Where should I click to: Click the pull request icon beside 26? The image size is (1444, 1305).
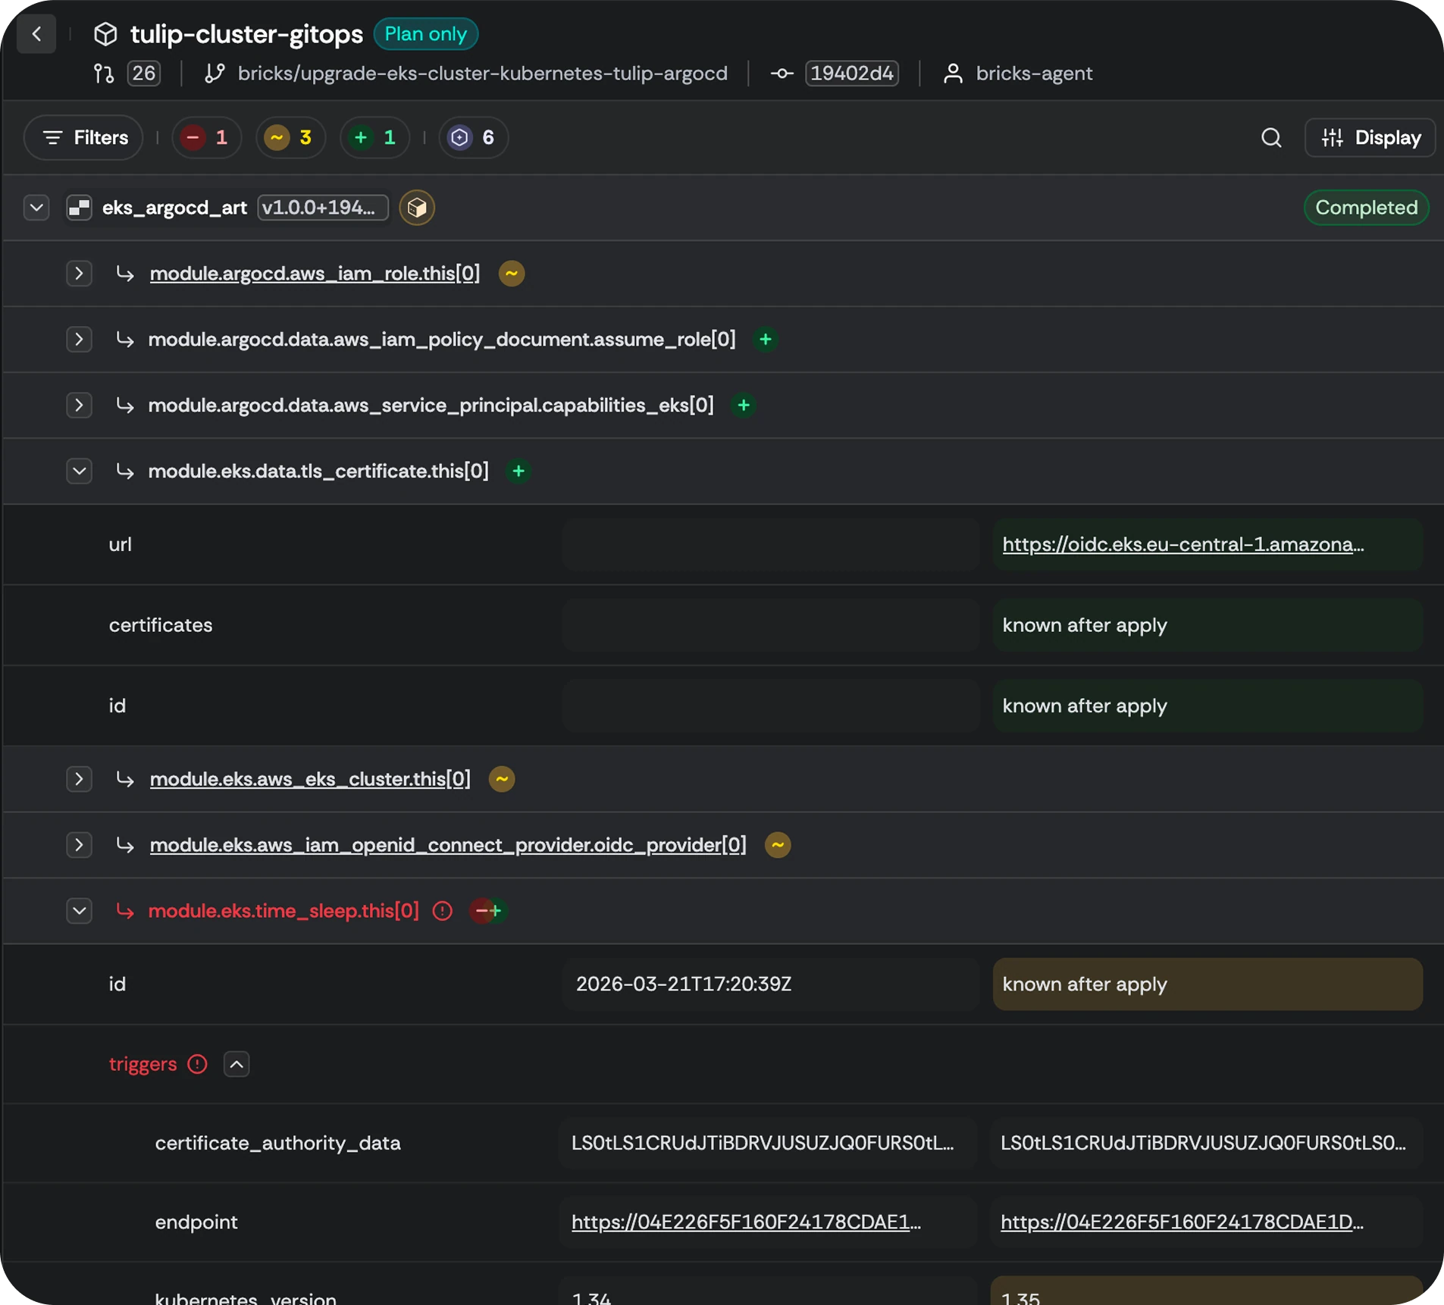[x=104, y=74]
